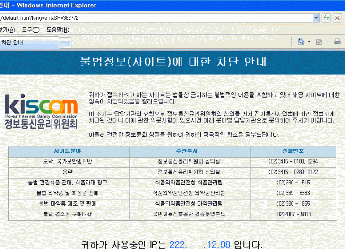Click the 주관부서 column header
Screen dimensions: 345x249
pos(189,151)
